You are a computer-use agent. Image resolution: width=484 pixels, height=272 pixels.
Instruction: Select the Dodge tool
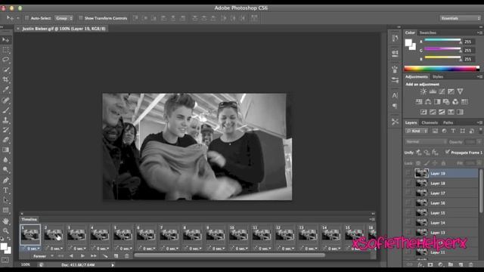point(5,169)
